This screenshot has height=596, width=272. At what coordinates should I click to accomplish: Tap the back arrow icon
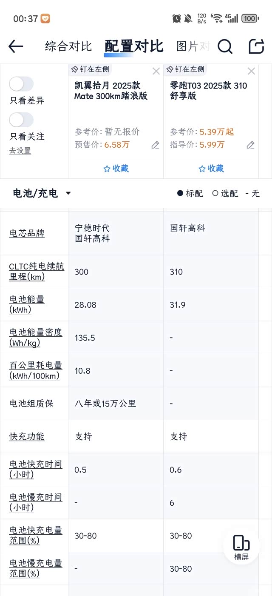click(16, 46)
